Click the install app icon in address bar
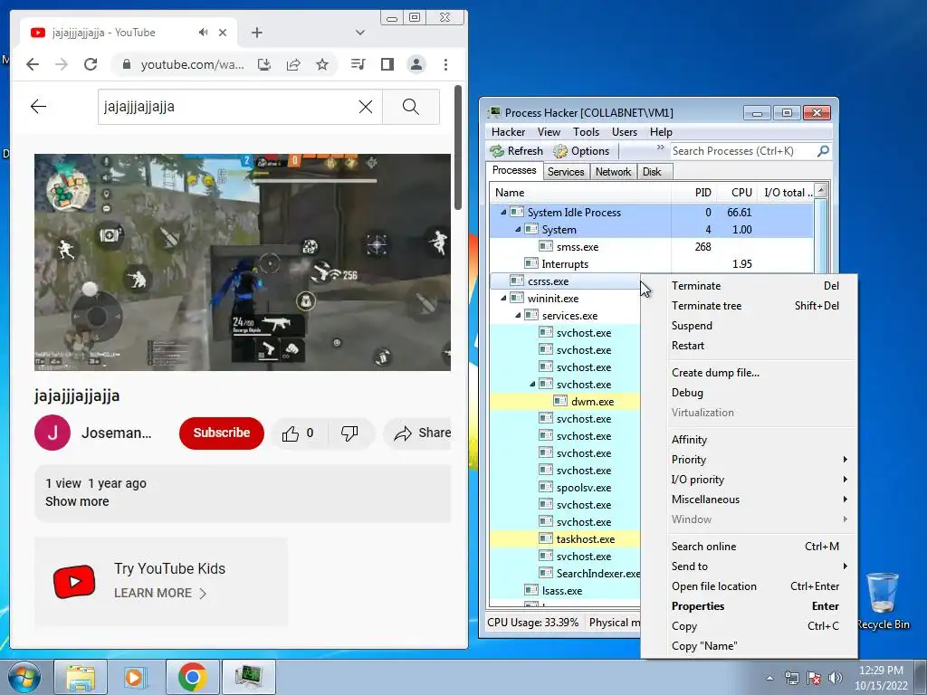 pos(264,64)
